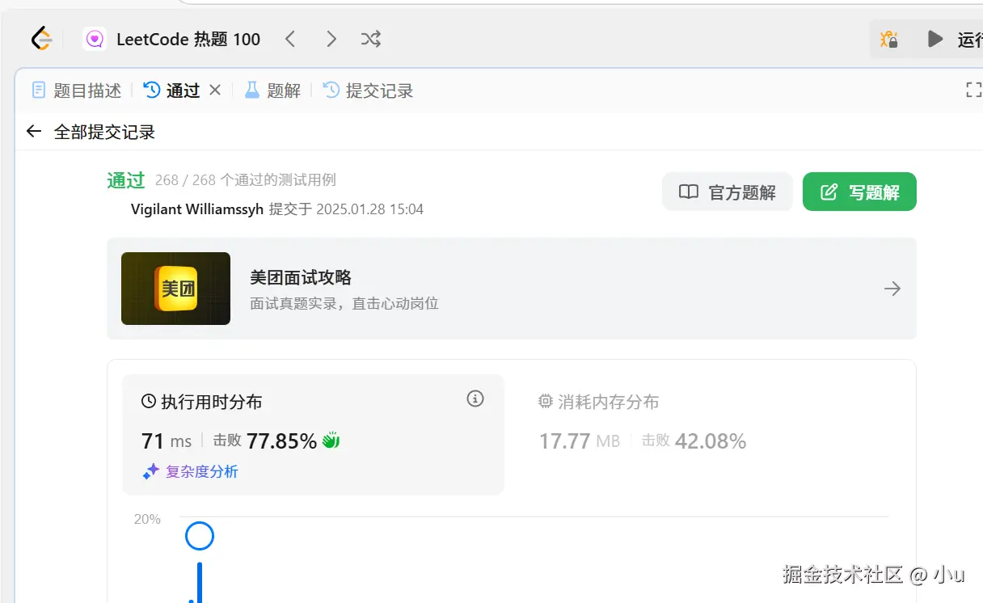983x603 pixels.
Task: Close the 通过 tab
Action: 215,90
